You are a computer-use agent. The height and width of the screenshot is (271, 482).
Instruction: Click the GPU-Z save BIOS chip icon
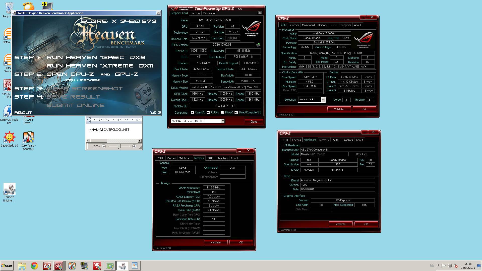click(x=258, y=45)
